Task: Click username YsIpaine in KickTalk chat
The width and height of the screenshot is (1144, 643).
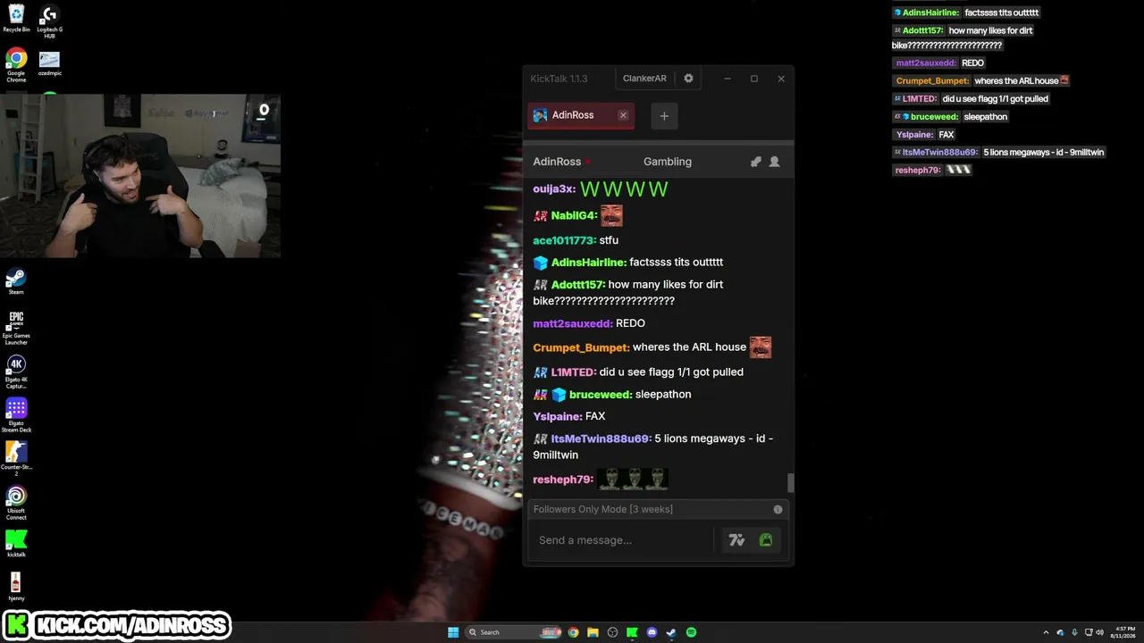Action: (558, 417)
